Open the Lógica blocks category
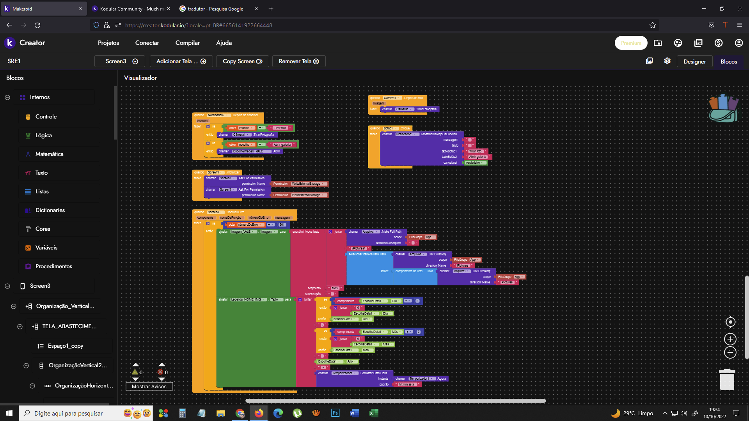Screen dimensions: 749x421 (x=43, y=135)
